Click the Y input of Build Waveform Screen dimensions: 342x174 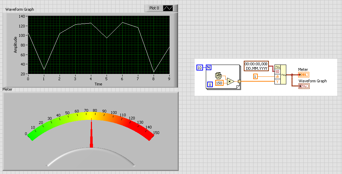click(277, 82)
